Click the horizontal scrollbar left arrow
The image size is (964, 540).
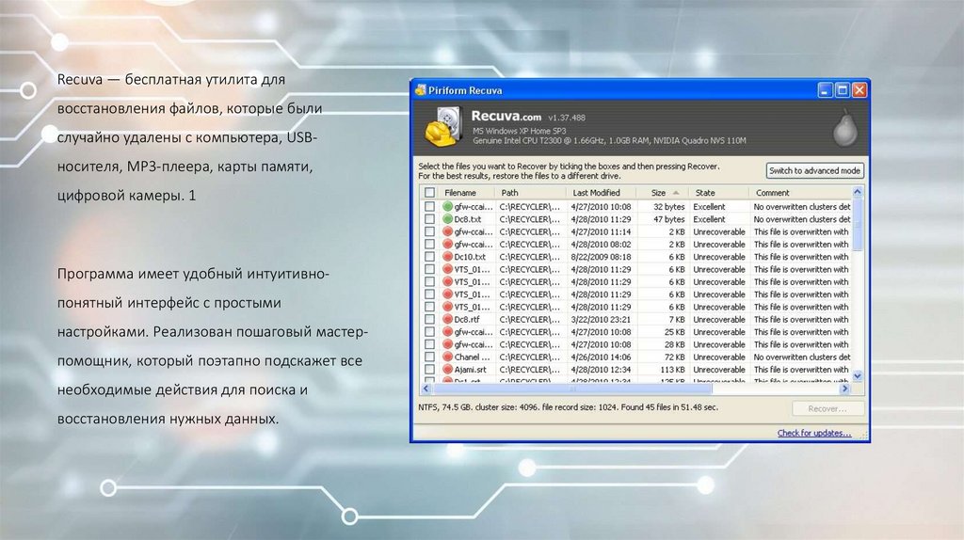click(426, 389)
